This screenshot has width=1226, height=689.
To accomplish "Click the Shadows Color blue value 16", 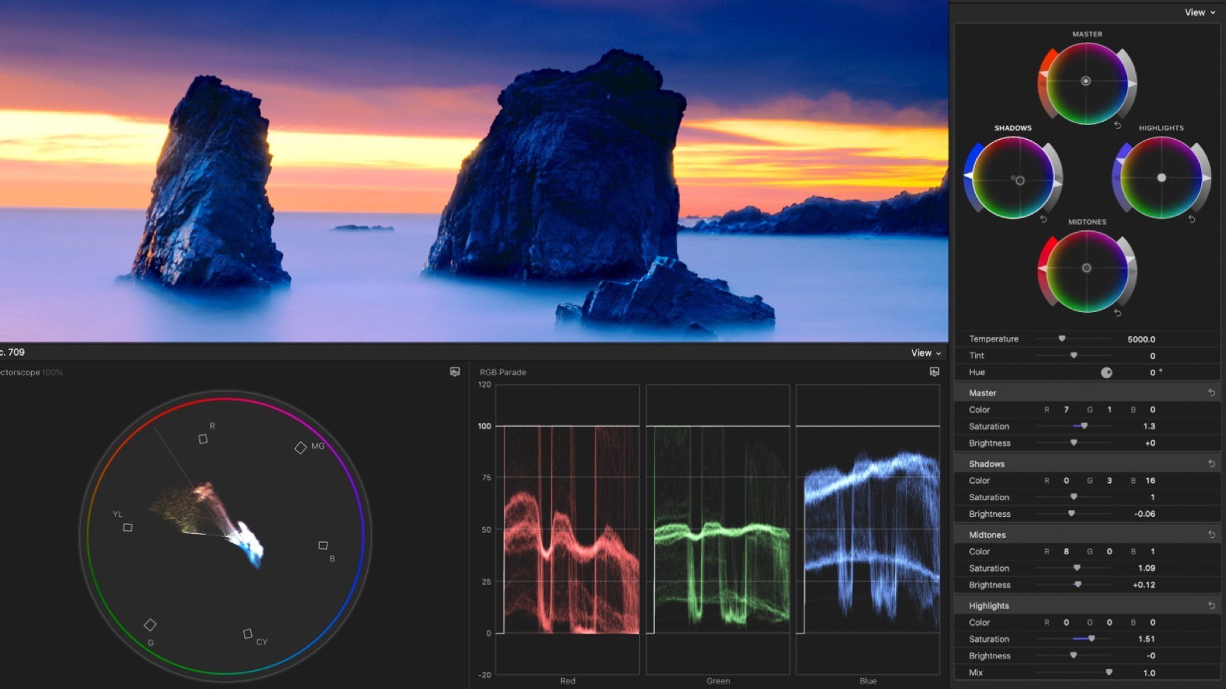I will (x=1150, y=480).
